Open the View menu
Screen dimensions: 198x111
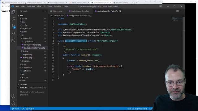[39, 6]
